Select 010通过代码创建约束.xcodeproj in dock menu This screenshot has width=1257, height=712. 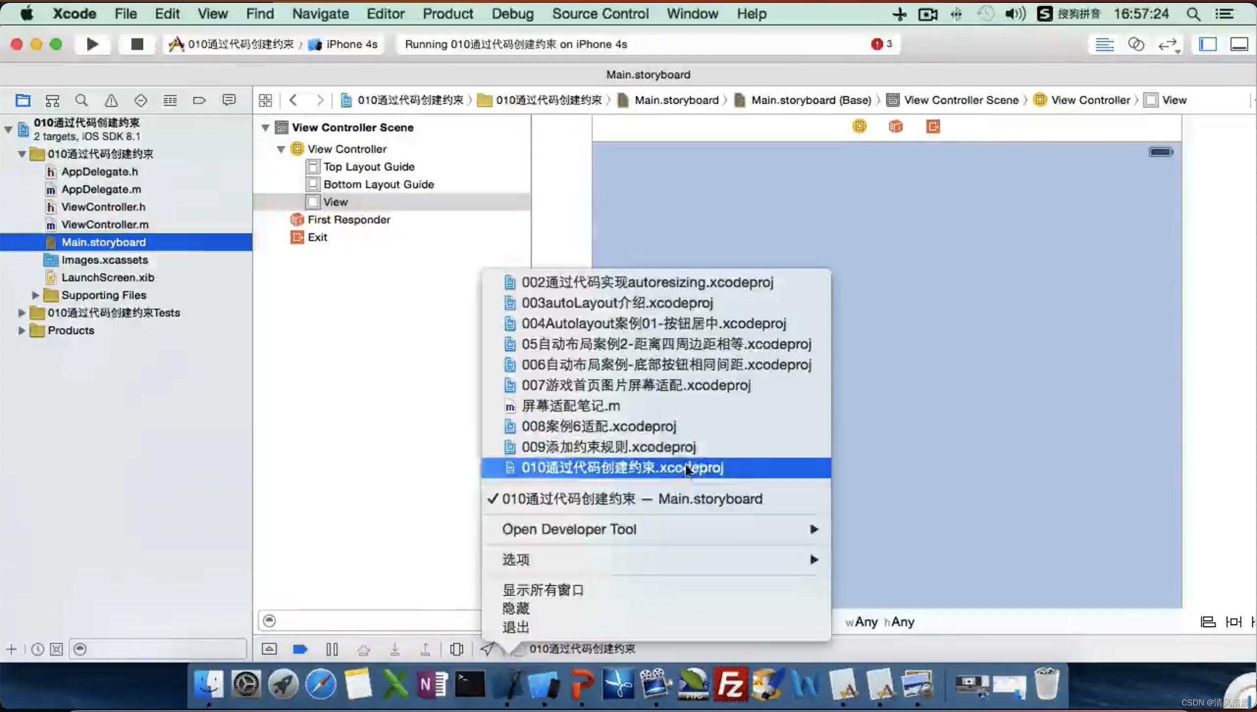[657, 468]
